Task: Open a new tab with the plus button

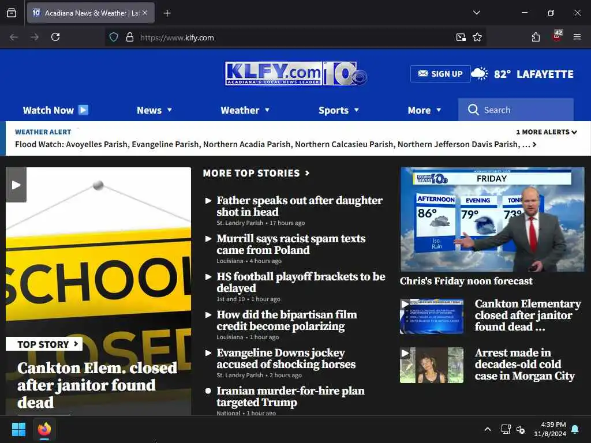Action: click(x=167, y=13)
